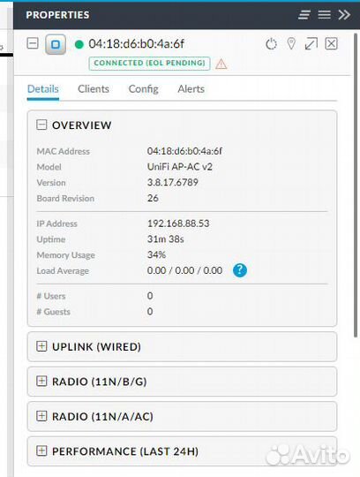Select the uptime value 31m 38s
The height and width of the screenshot is (477, 360).
[166, 239]
